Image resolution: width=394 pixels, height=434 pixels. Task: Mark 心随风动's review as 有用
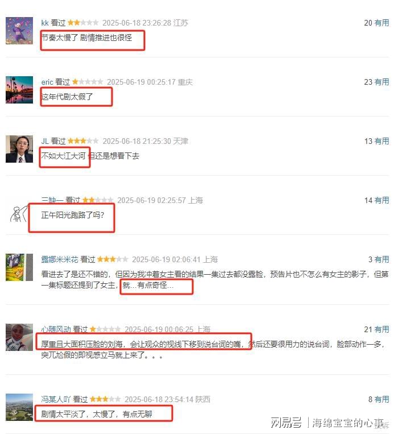pyautogui.click(x=382, y=329)
